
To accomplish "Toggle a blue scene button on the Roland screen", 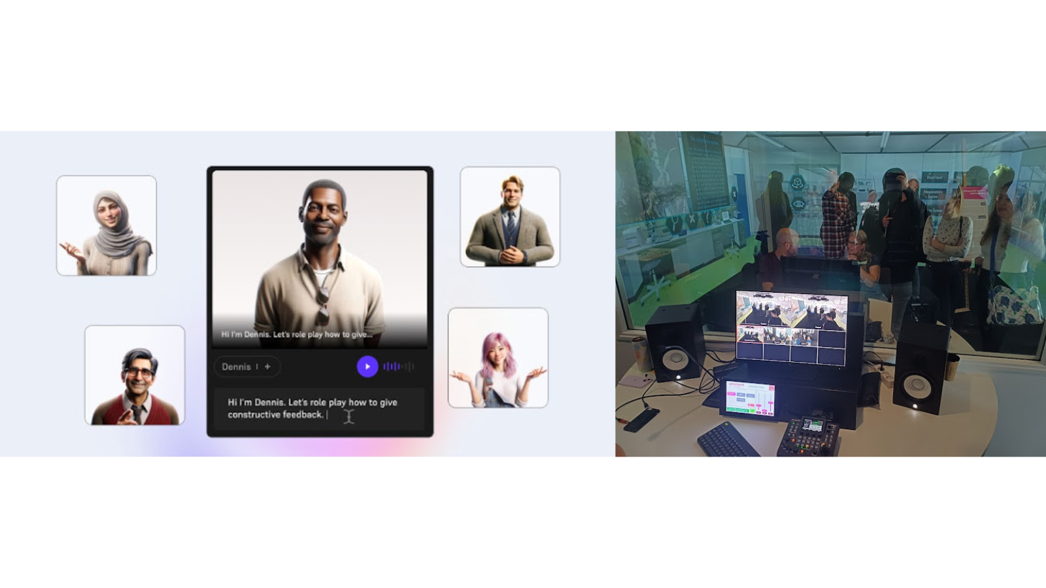I will (741, 395).
